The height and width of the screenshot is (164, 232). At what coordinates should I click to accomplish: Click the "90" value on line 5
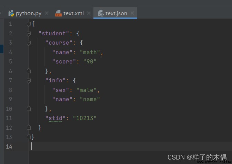point(90,62)
